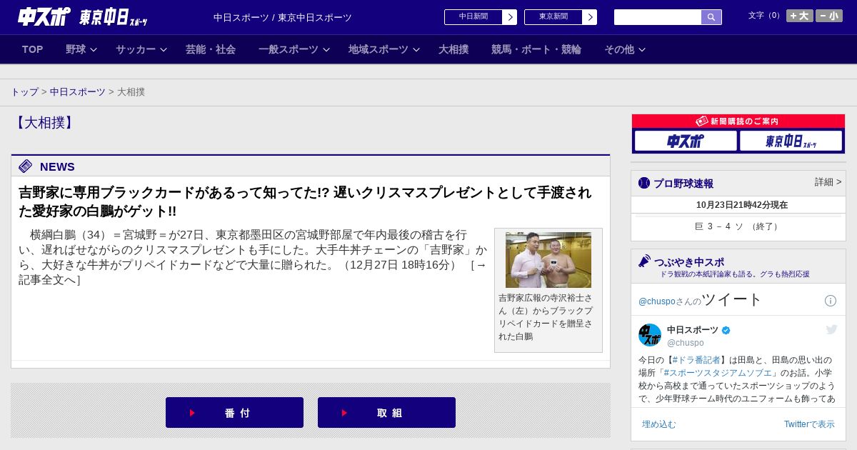
Task: Click the 新聞購読のご案内 banner header
Action: click(738, 121)
